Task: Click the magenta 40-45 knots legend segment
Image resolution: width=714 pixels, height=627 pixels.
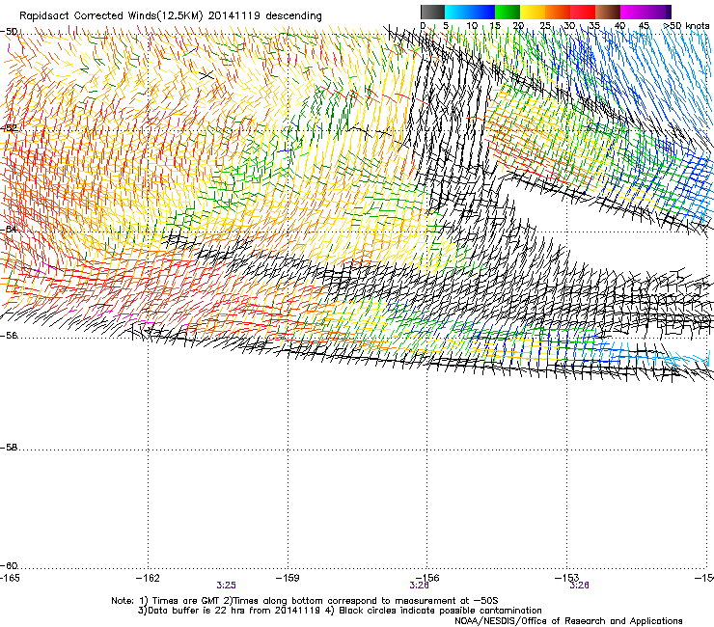Action: point(633,12)
